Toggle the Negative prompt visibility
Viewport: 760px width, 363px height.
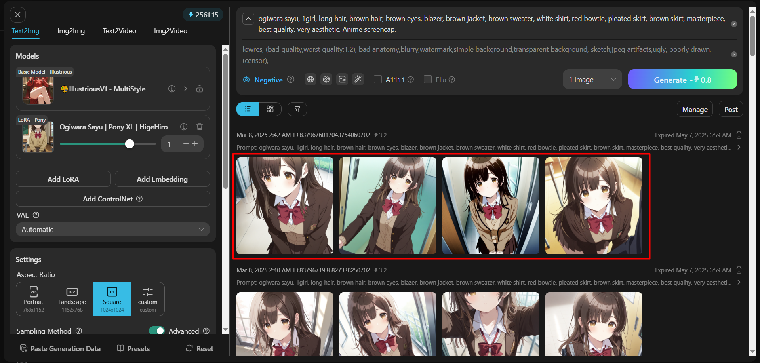[x=263, y=80]
